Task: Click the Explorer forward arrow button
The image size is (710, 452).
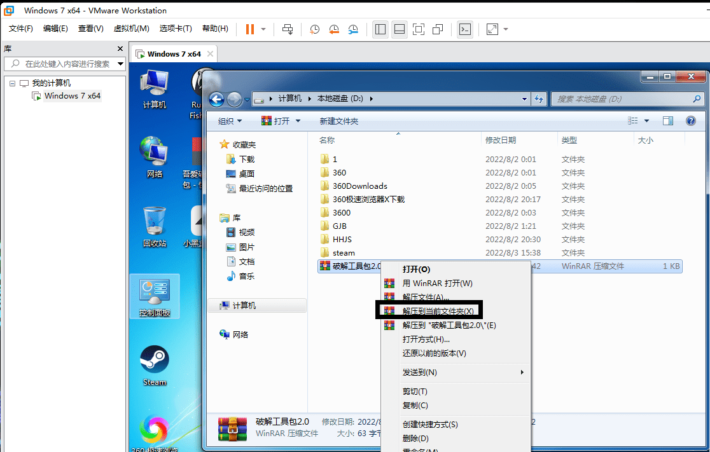Action: click(x=234, y=99)
